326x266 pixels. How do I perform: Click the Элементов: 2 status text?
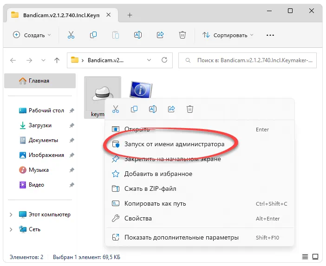coord(26,257)
